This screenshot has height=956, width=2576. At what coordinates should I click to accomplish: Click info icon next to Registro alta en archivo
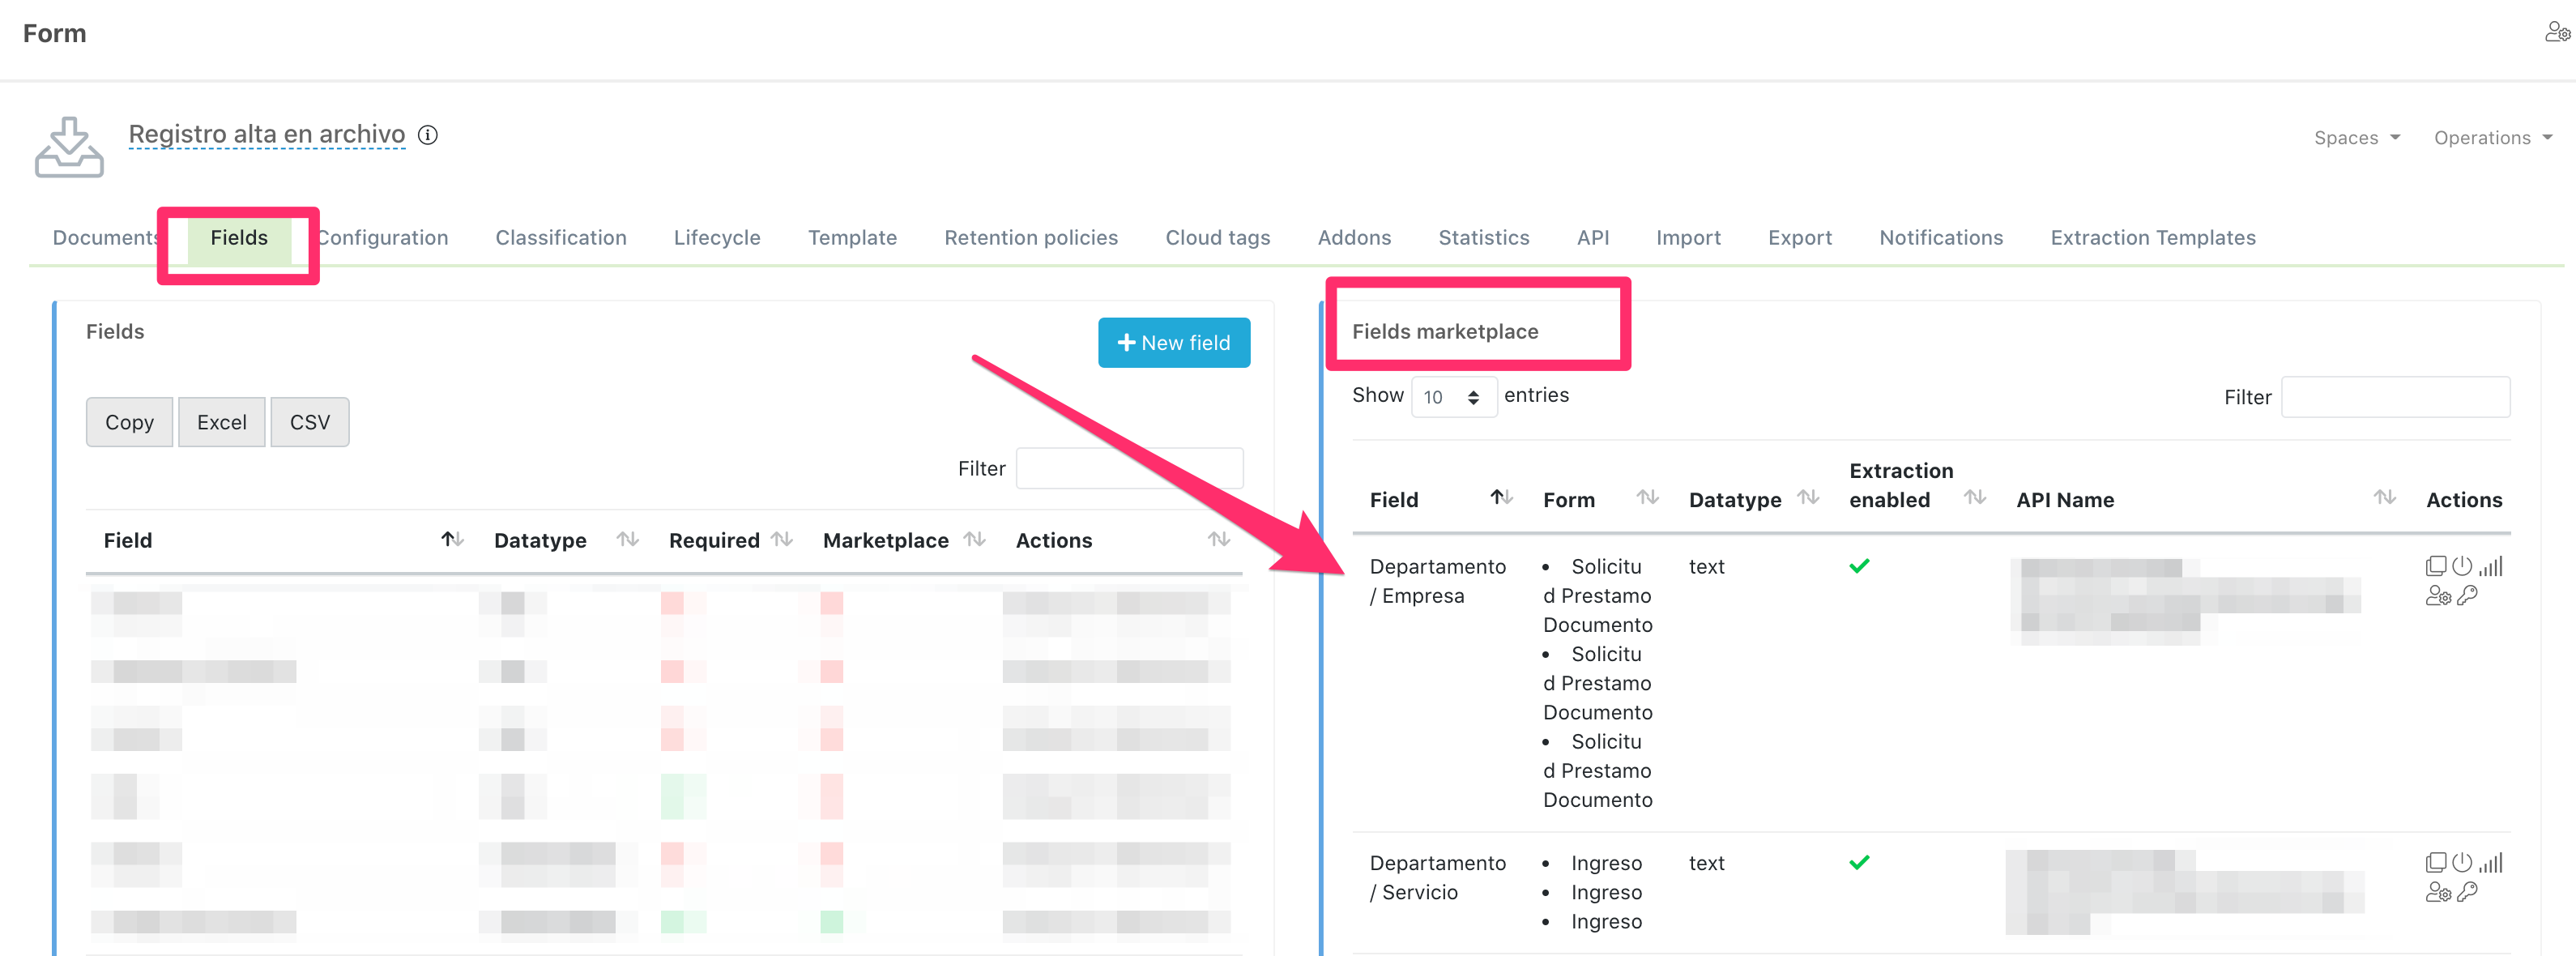tap(428, 135)
